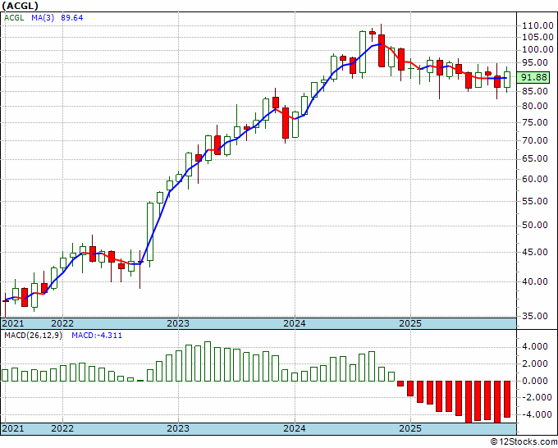The height and width of the screenshot is (448, 558).
Task: Click 2021 on the MACD panel time axis
Action: click(13, 428)
